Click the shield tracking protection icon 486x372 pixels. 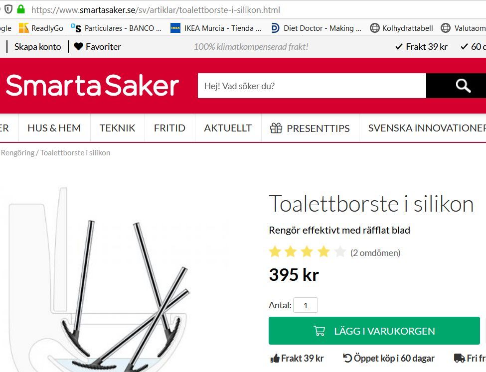tap(8, 9)
